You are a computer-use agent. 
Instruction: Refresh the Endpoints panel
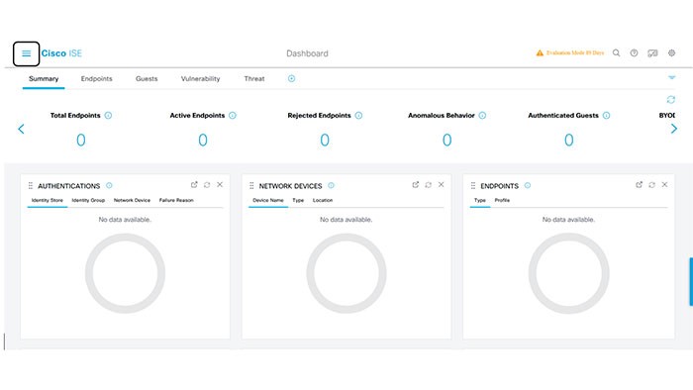[x=651, y=185]
